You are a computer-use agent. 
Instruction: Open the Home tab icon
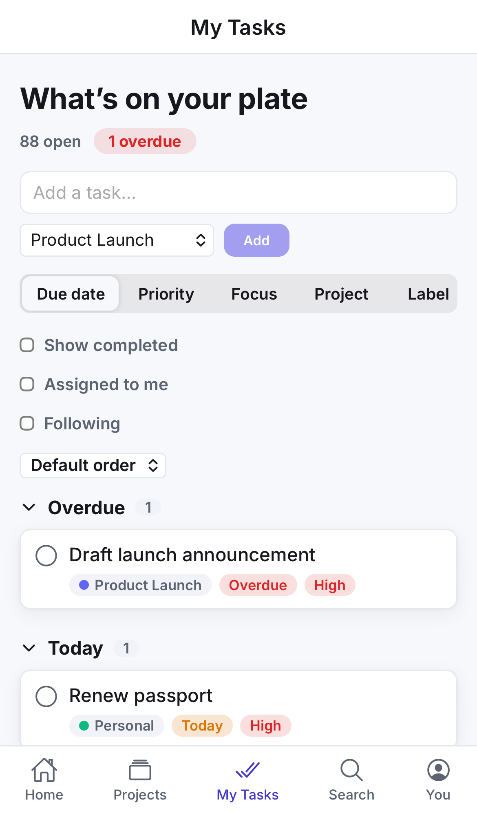[44, 770]
